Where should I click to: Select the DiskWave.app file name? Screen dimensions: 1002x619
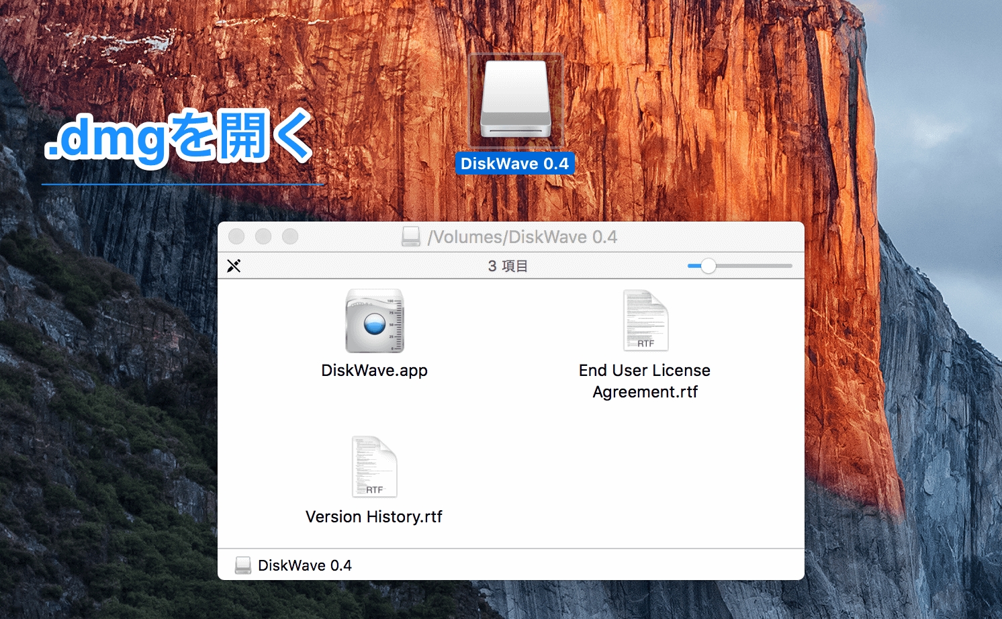pos(375,371)
